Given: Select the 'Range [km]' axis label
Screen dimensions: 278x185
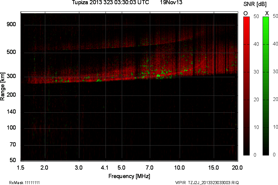Looking at the screenshot, I should click(2, 86).
